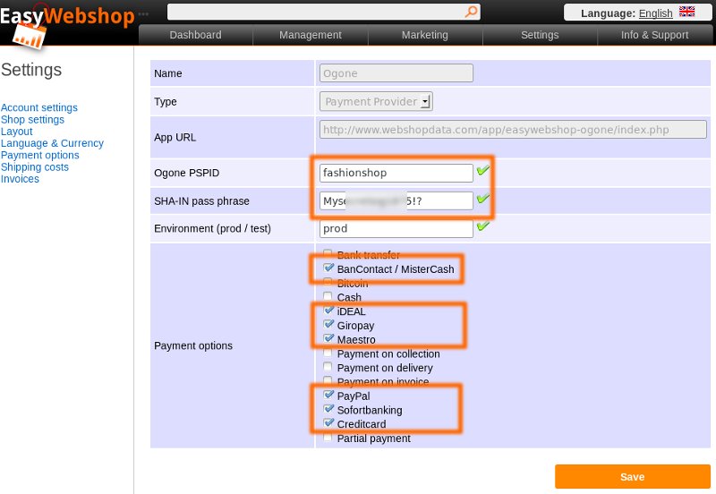Click the UK flag language icon

686,12
